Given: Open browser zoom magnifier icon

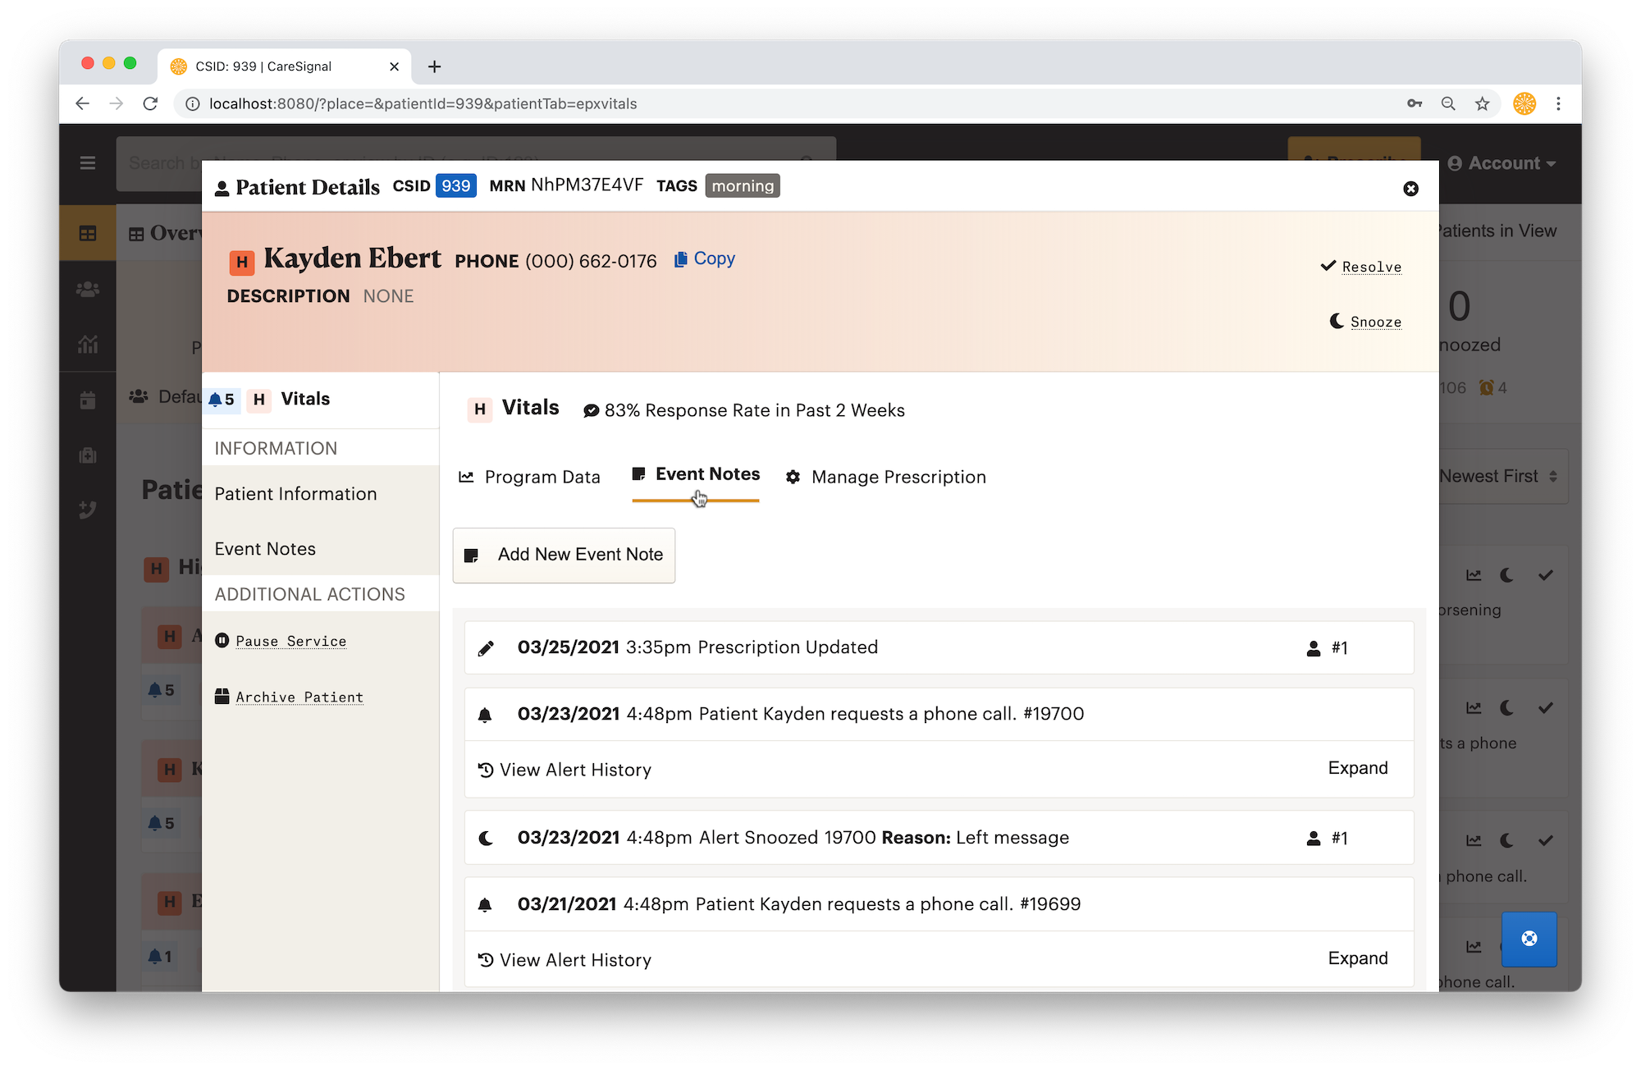Looking at the screenshot, I should coord(1448,103).
